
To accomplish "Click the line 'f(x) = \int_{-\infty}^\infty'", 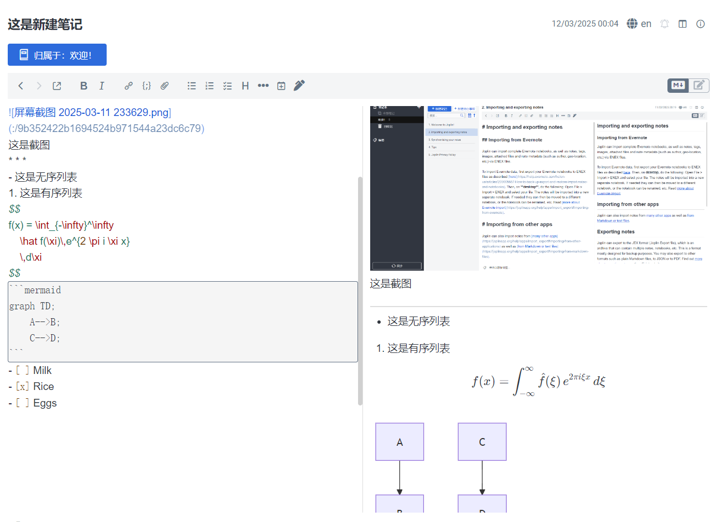I will 61,225.
